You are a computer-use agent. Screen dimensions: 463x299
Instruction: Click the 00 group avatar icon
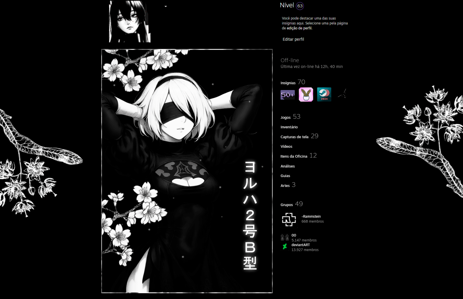285,237
